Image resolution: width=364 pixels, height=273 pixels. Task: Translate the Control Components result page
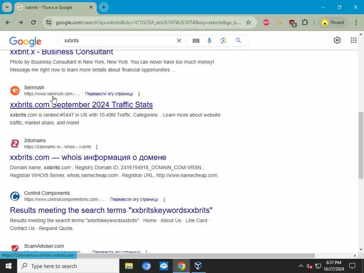134,199
